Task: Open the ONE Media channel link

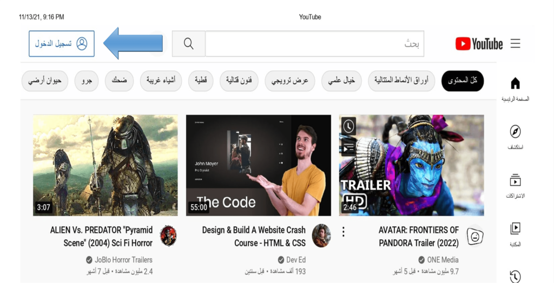Action: (x=443, y=260)
